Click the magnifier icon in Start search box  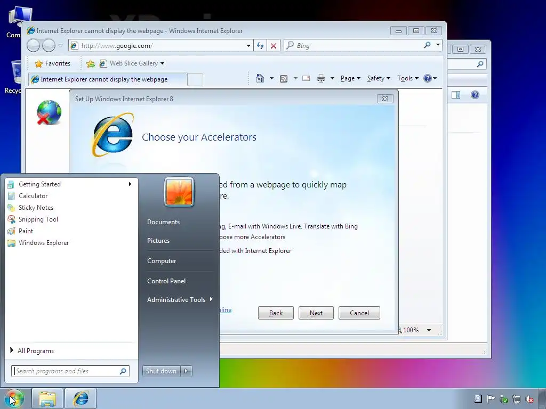pyautogui.click(x=123, y=371)
